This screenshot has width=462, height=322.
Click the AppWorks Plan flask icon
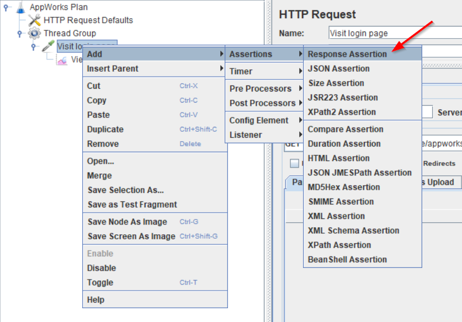click(x=21, y=7)
